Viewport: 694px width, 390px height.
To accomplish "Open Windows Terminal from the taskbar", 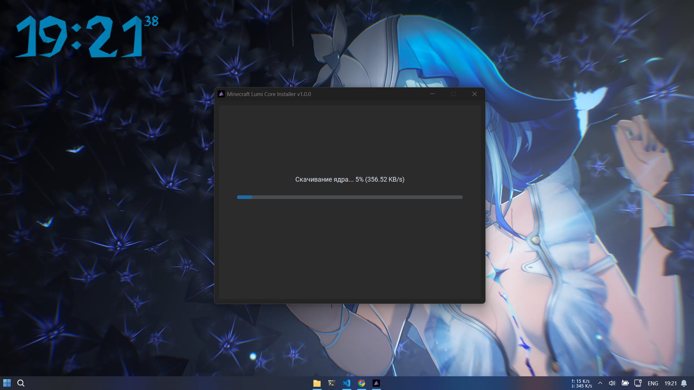I will tap(332, 383).
